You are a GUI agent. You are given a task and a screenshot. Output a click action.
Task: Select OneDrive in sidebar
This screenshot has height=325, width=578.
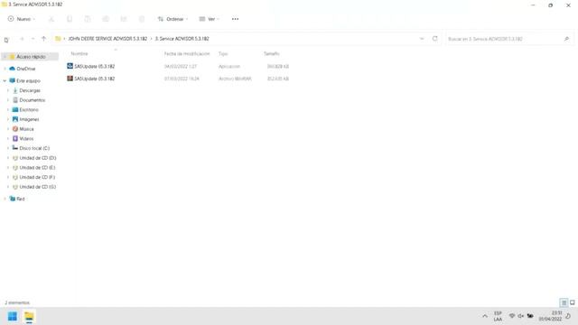[25, 69]
